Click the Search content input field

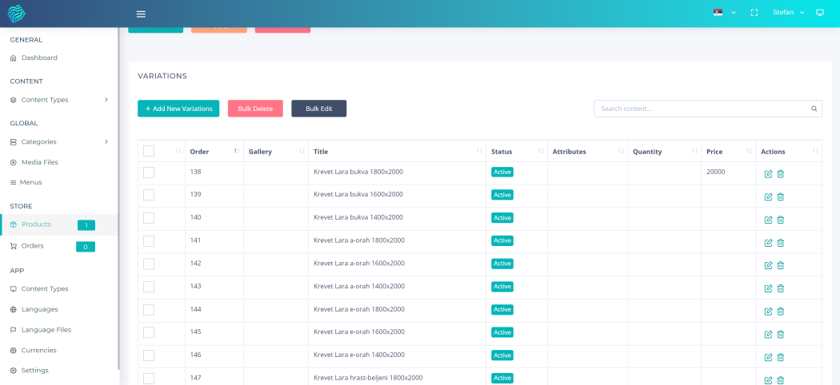click(x=700, y=109)
